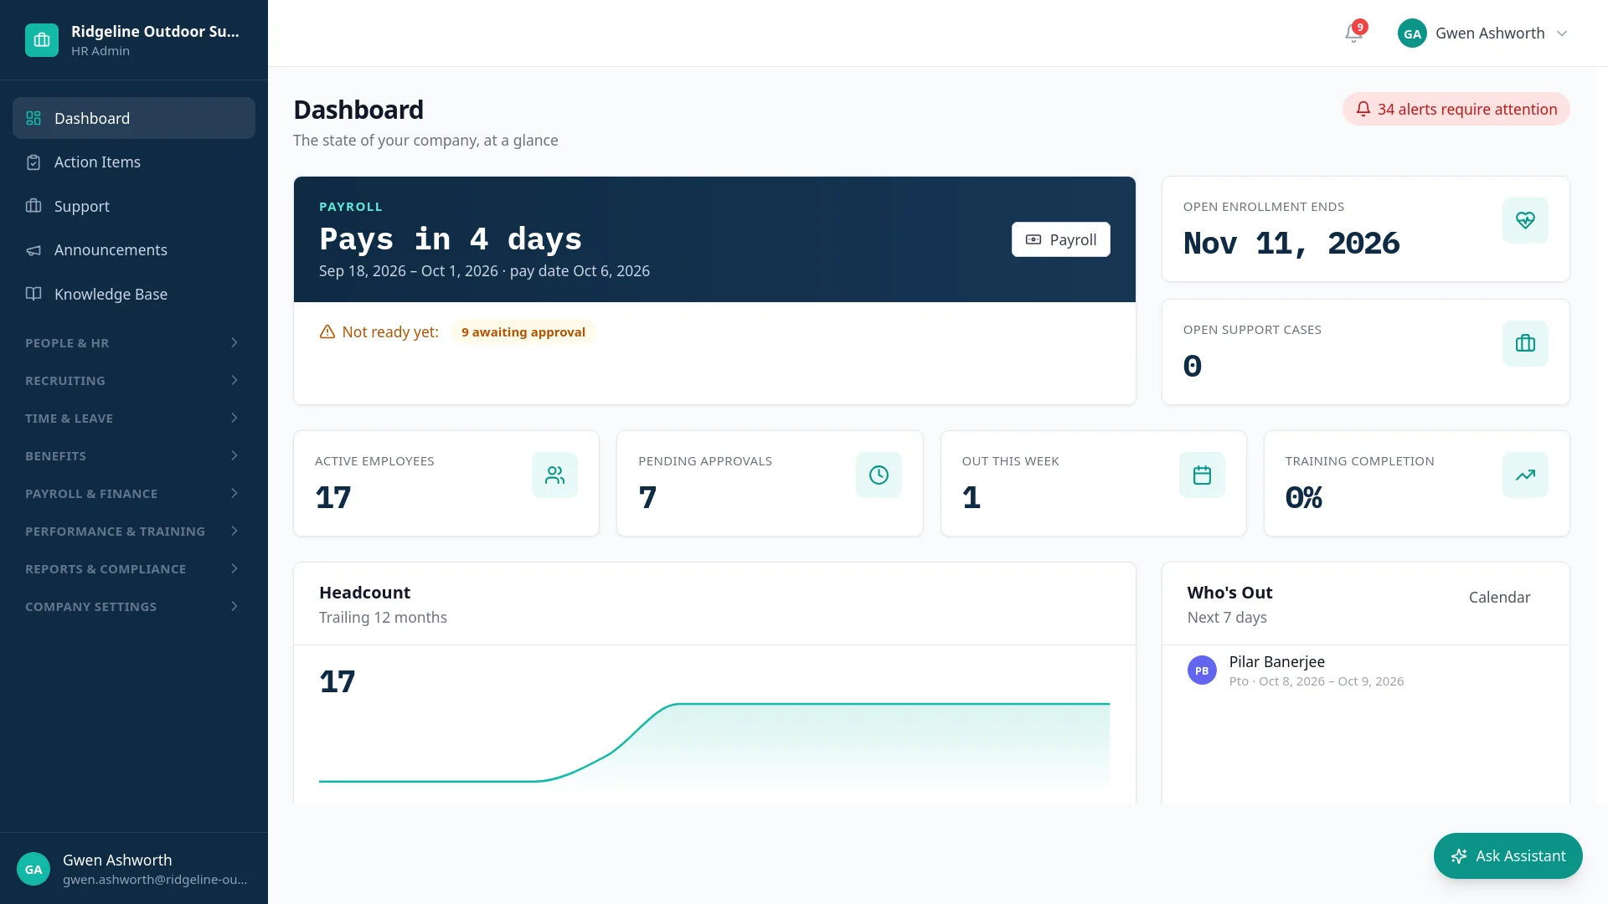The height and width of the screenshot is (904, 1608).
Task: Open the user menu chevron beside Gwen Ashworth
Action: point(1561,33)
